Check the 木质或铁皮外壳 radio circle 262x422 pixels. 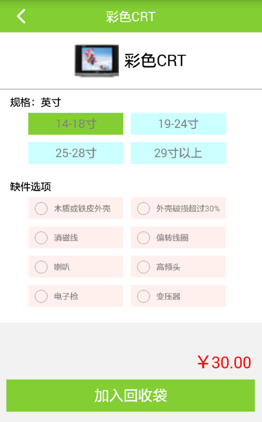41,208
